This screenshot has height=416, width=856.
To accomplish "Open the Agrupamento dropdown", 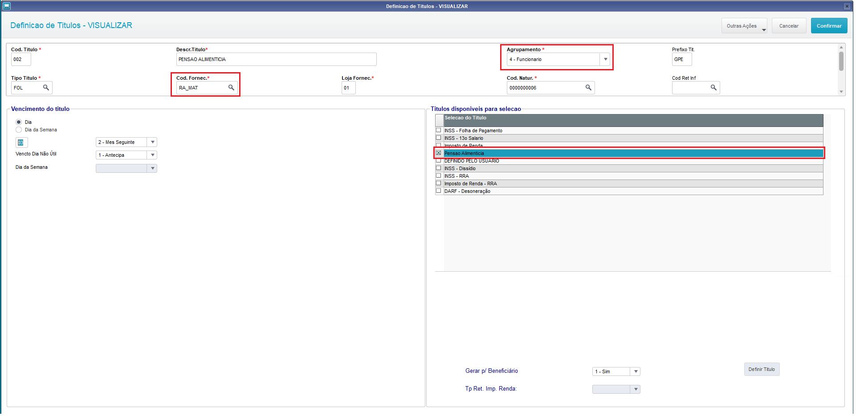I will pos(605,59).
